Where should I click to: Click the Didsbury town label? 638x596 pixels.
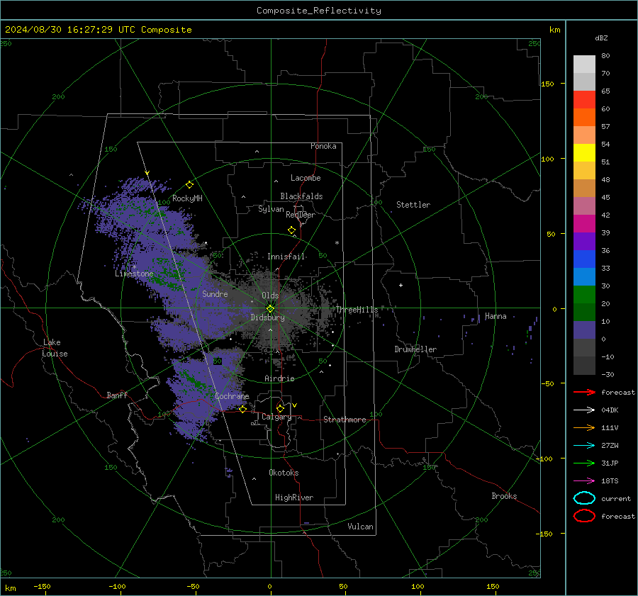pos(267,317)
